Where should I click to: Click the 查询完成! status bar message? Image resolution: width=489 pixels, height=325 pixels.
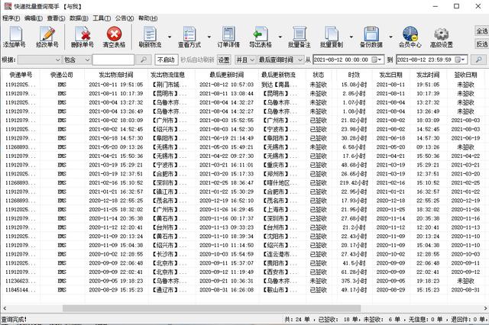[15, 319]
